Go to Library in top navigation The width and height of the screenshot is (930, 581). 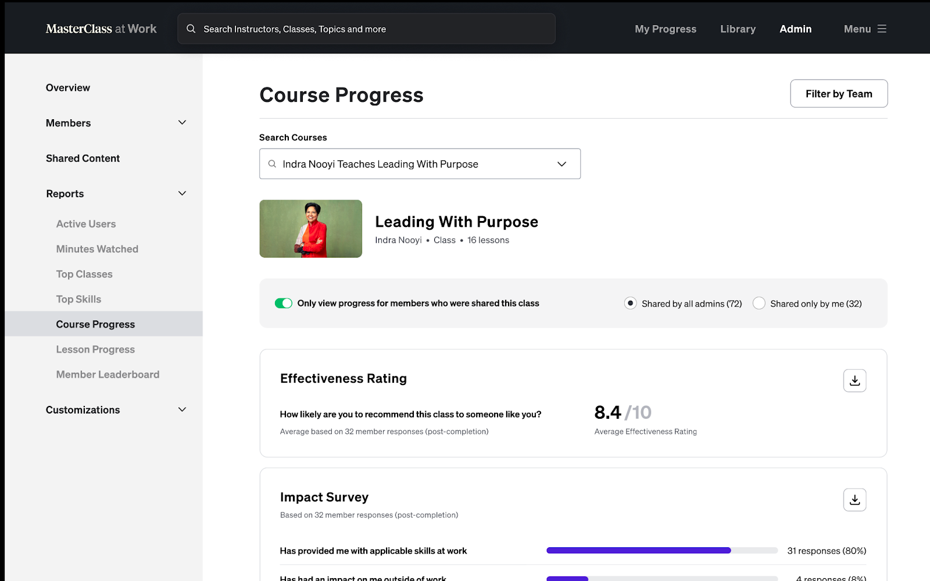click(x=738, y=28)
